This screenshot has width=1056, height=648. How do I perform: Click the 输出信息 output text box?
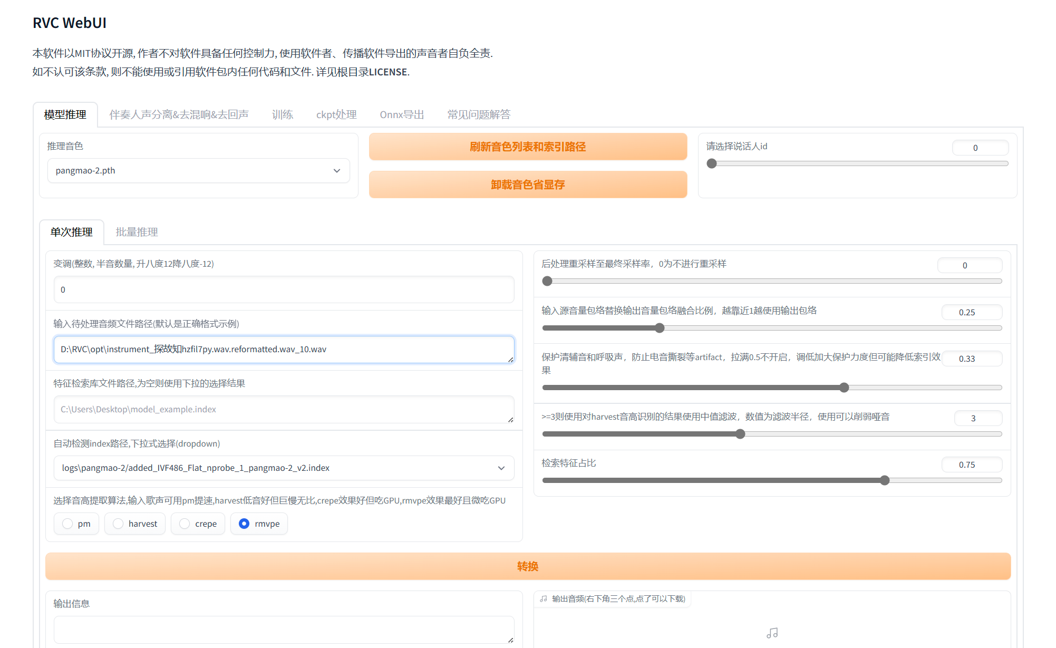pyautogui.click(x=284, y=630)
